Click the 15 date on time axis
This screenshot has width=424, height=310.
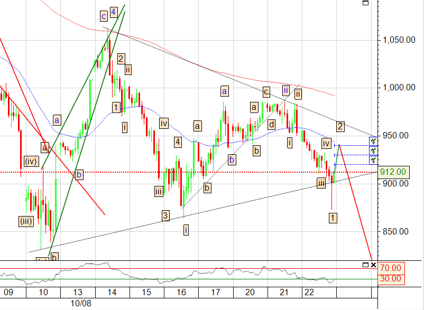tap(146, 292)
